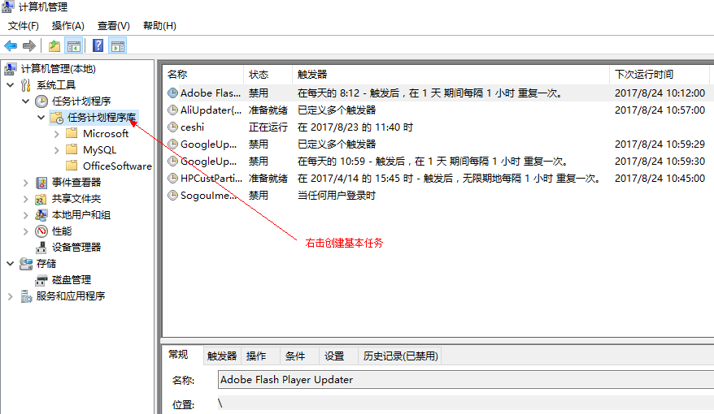Click the OfficeSoftware folder icon
The image size is (714, 414).
(x=72, y=166)
